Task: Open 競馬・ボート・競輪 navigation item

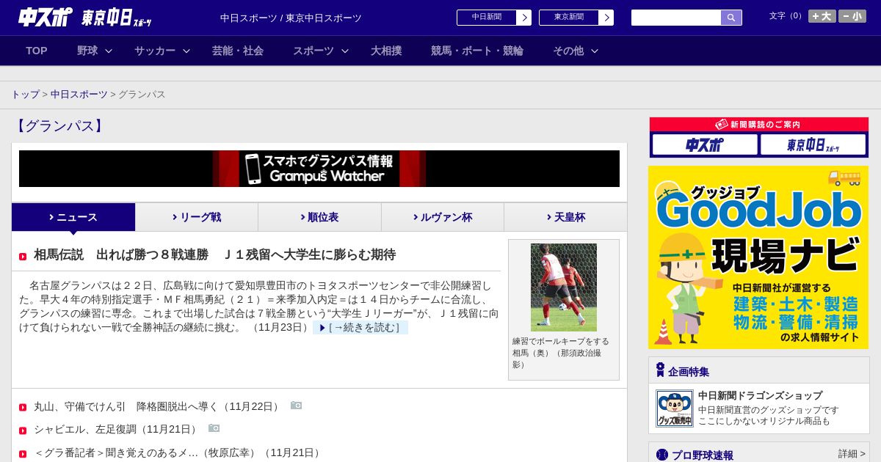Action: click(x=477, y=51)
